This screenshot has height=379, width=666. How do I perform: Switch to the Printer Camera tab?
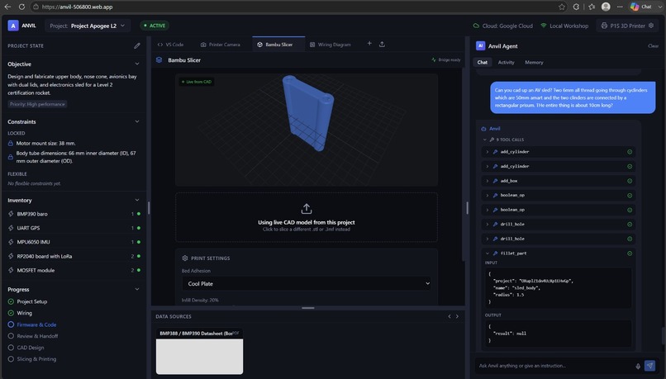point(220,45)
